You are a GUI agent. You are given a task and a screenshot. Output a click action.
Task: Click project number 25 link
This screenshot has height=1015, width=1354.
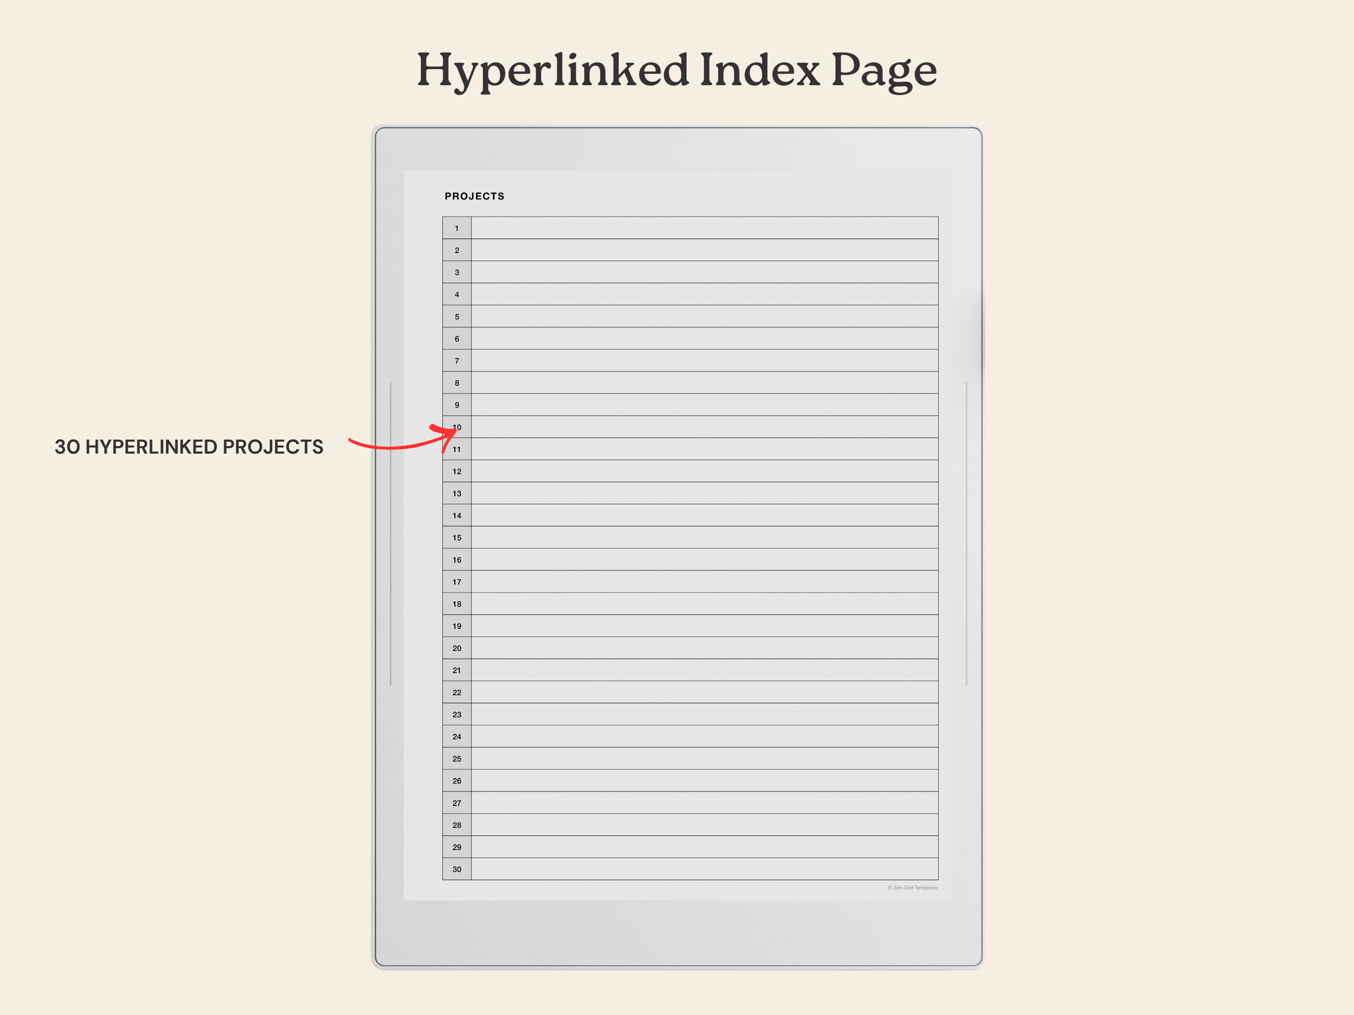[x=457, y=758]
